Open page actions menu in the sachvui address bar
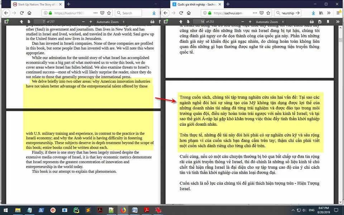This screenshot has width=344, height=215. click(x=255, y=13)
